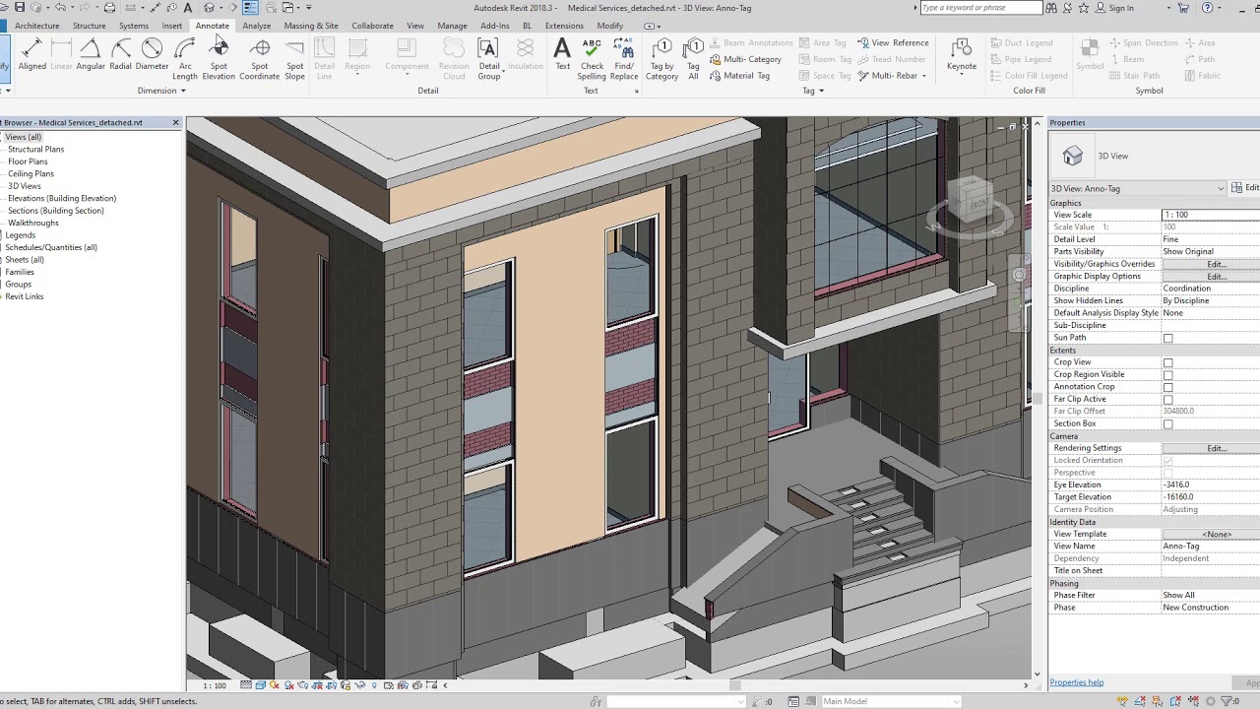Image resolution: width=1260 pixels, height=709 pixels.
Task: Click the Print icon in quick access toolbar
Action: (110, 8)
